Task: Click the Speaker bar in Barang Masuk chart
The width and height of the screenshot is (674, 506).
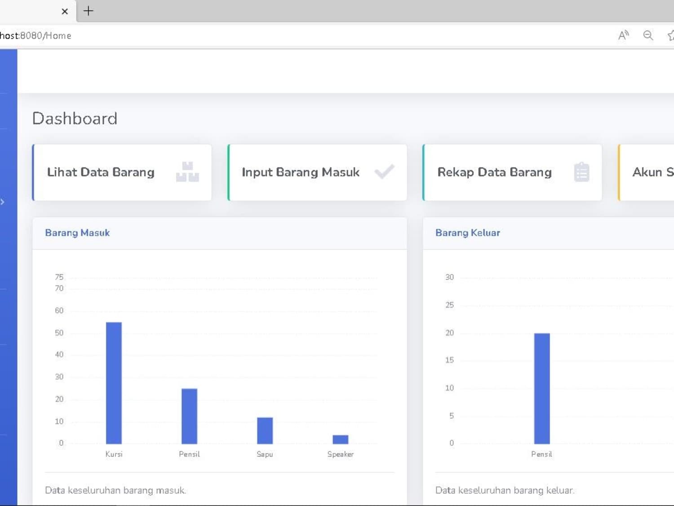Action: (340, 439)
